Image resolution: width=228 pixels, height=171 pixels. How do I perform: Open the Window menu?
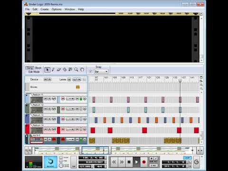pos(70,9)
